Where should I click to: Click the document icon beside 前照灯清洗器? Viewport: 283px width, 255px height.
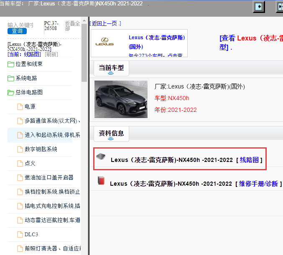click(20, 249)
